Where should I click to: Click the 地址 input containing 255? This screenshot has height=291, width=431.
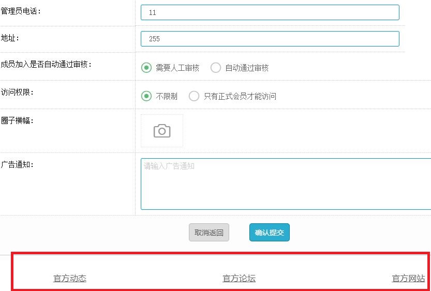coord(270,39)
